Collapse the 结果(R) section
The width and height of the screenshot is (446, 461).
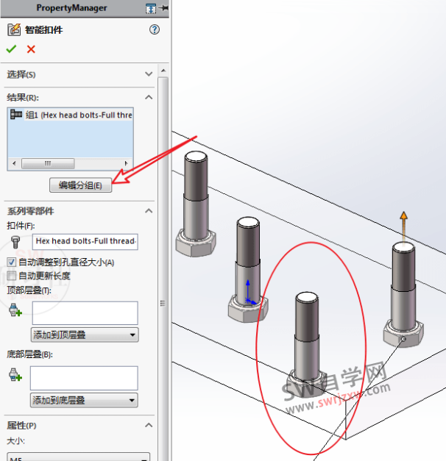tap(149, 97)
